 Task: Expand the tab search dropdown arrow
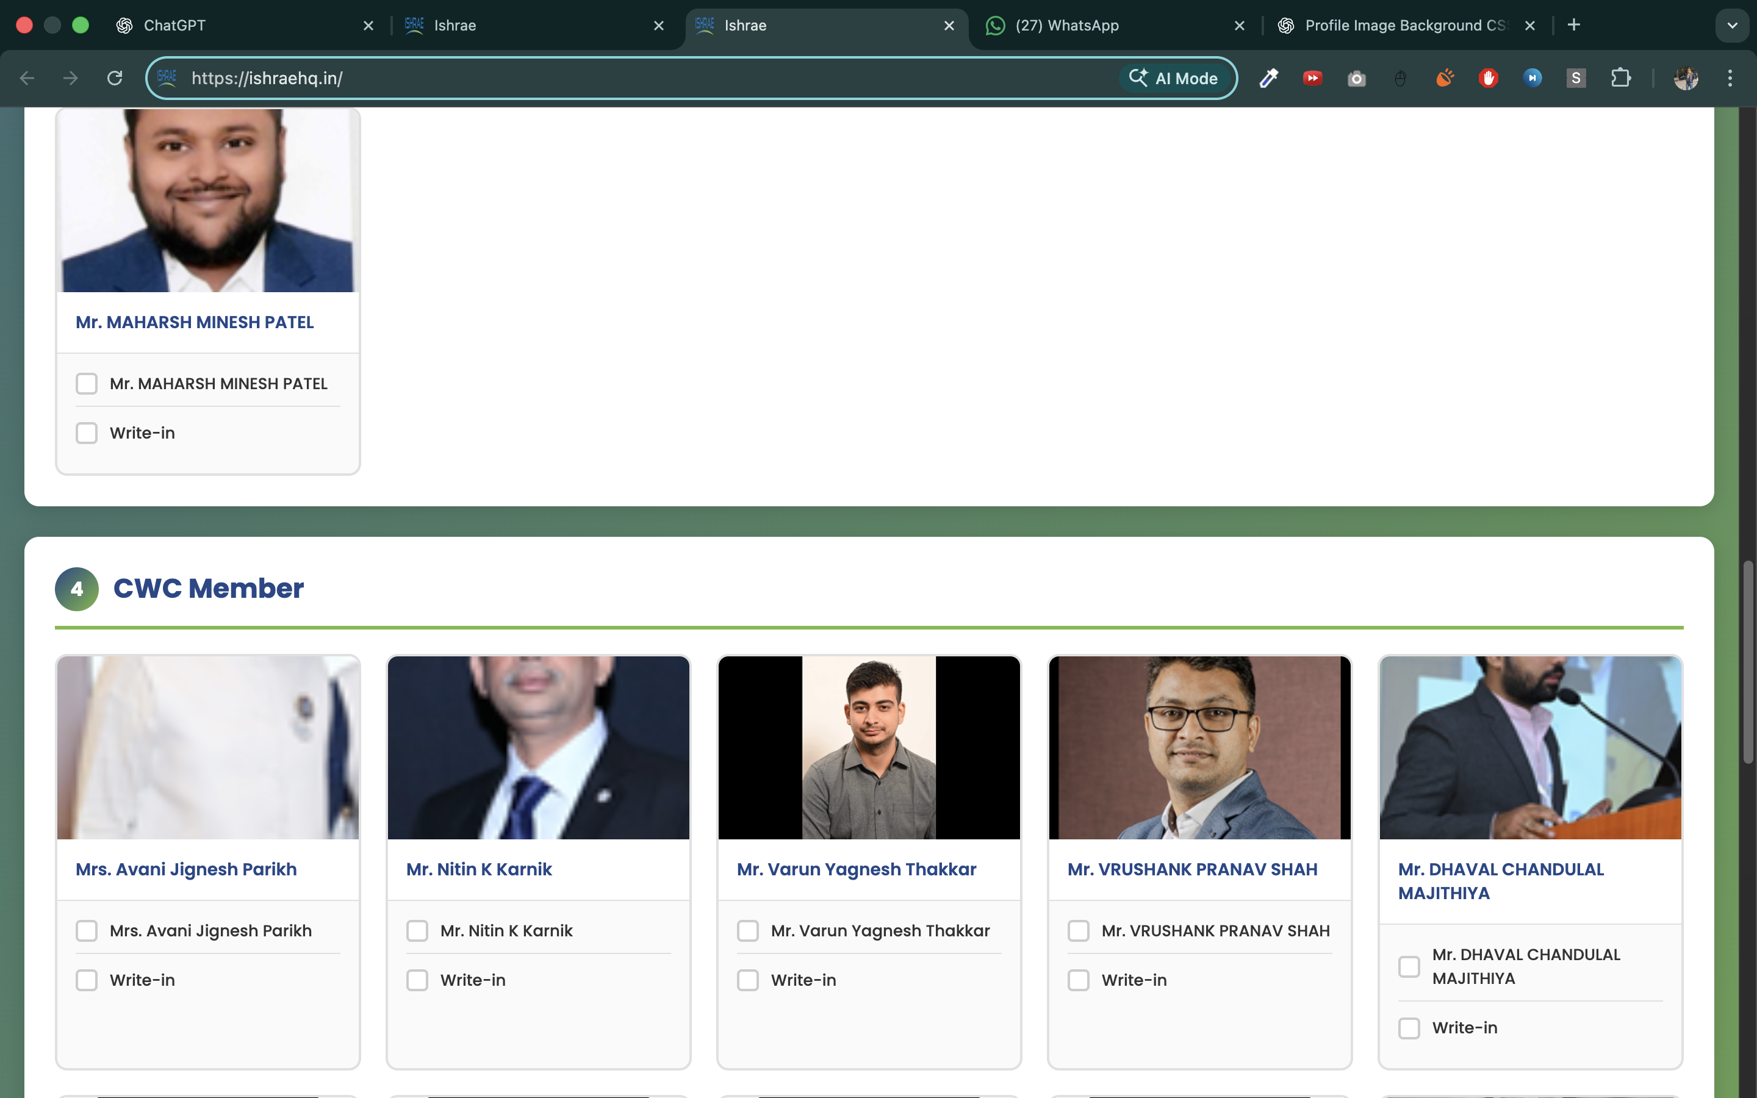coord(1731,26)
